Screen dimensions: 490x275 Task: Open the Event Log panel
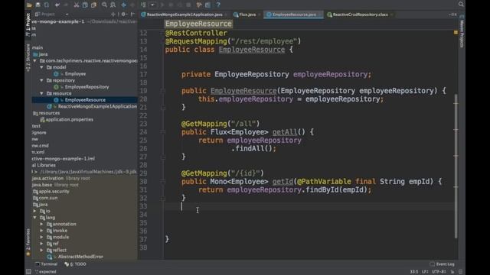pyautogui.click(x=443, y=264)
